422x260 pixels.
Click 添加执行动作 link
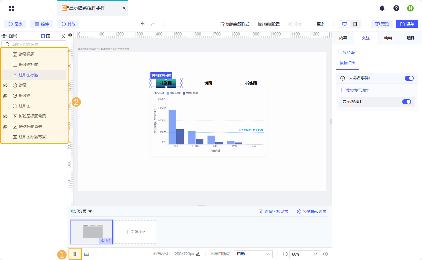coord(354,90)
